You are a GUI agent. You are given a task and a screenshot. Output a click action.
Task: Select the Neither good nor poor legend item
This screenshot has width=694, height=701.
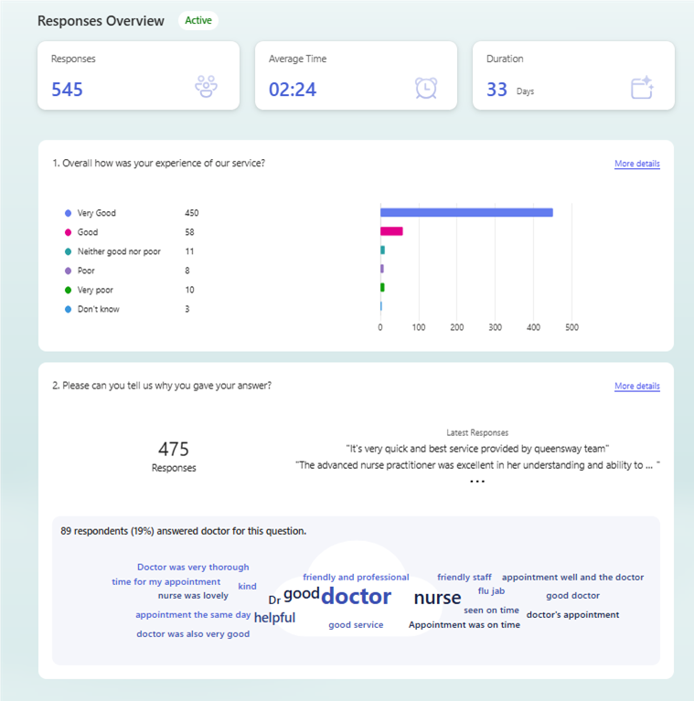(118, 251)
